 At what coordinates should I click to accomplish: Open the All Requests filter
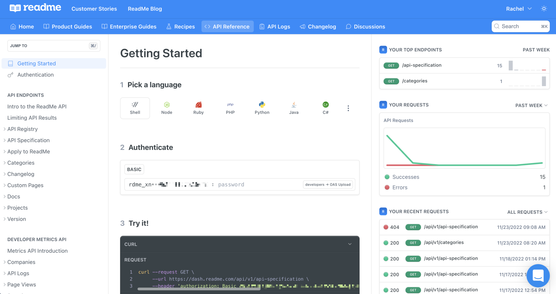pyautogui.click(x=527, y=212)
